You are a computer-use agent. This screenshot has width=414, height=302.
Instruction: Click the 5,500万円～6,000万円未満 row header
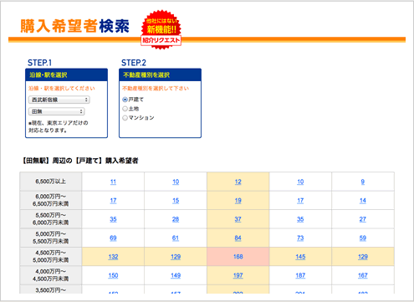tap(51, 219)
